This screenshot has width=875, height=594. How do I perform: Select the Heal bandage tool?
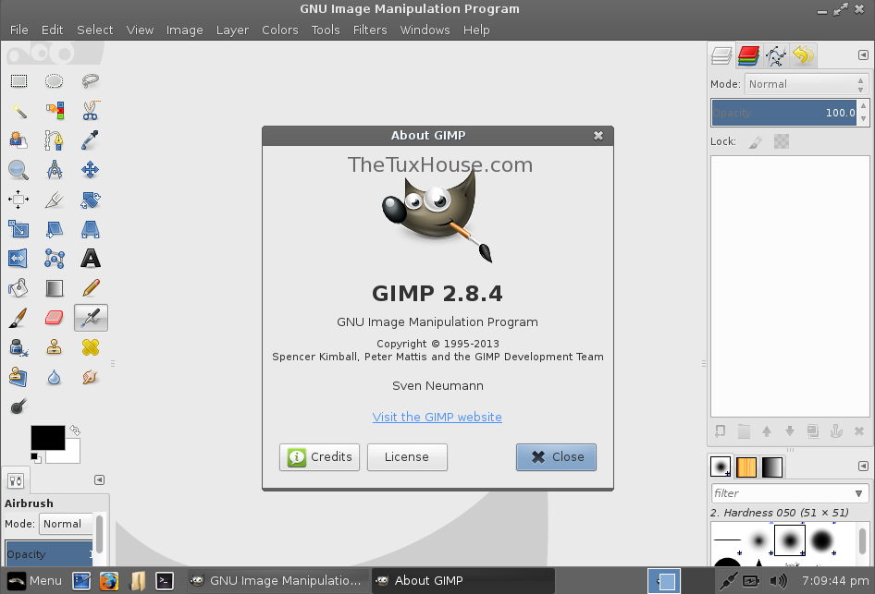(x=90, y=347)
